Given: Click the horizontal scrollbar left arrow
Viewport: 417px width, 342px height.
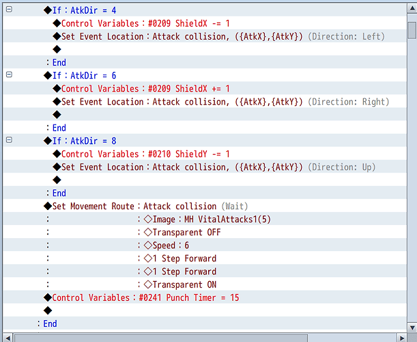Looking at the screenshot, I should (x=8, y=338).
